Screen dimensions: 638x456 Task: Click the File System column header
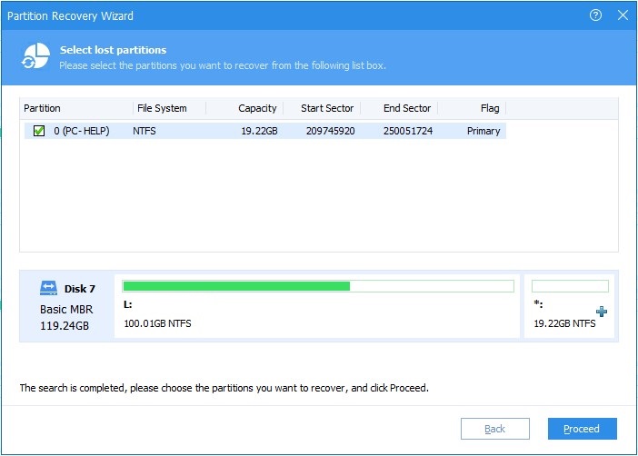pos(162,108)
